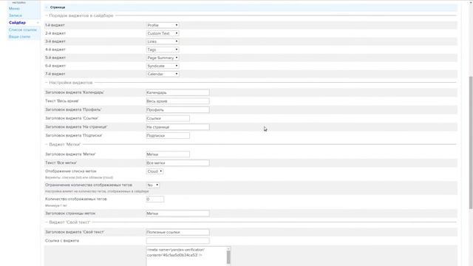473x266 pixels.
Task: Click the '1-й виджет' row label
Action: pos(55,25)
